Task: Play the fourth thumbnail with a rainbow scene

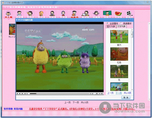Action: pos(119,87)
